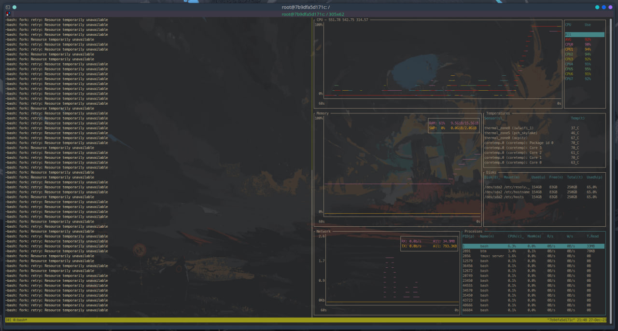Select the thermal_zone0 (acpitz) sensor row
The image size is (618, 331).
tap(544, 138)
